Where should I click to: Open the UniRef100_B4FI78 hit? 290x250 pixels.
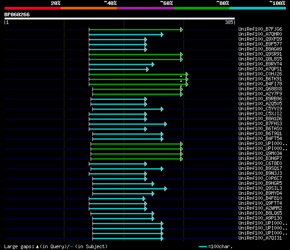260,84
